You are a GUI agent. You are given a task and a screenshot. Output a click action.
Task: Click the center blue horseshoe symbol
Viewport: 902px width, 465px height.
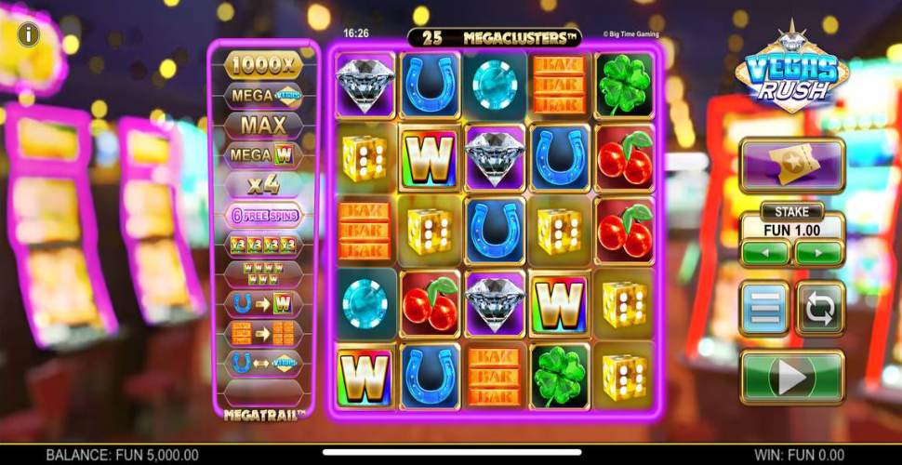(x=495, y=231)
